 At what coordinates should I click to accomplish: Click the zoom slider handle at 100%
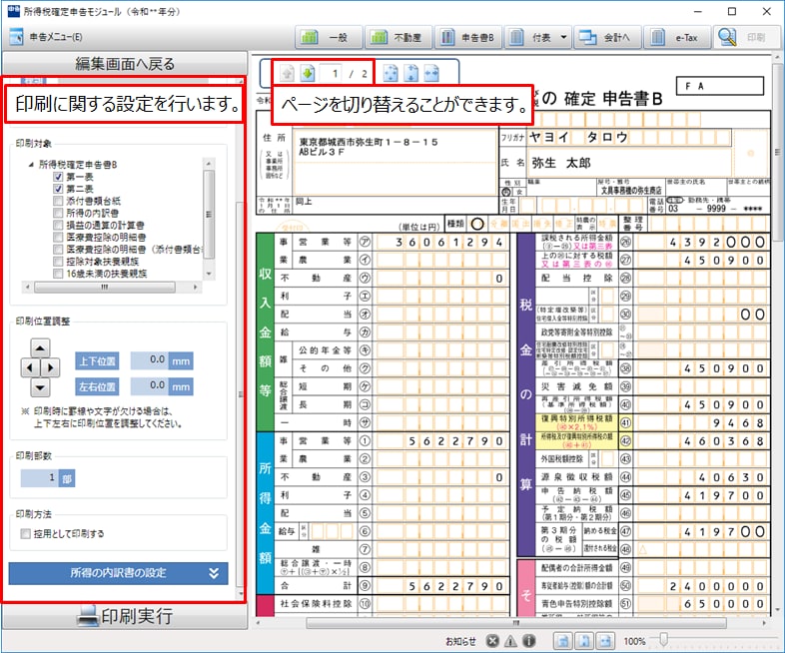click(x=661, y=641)
